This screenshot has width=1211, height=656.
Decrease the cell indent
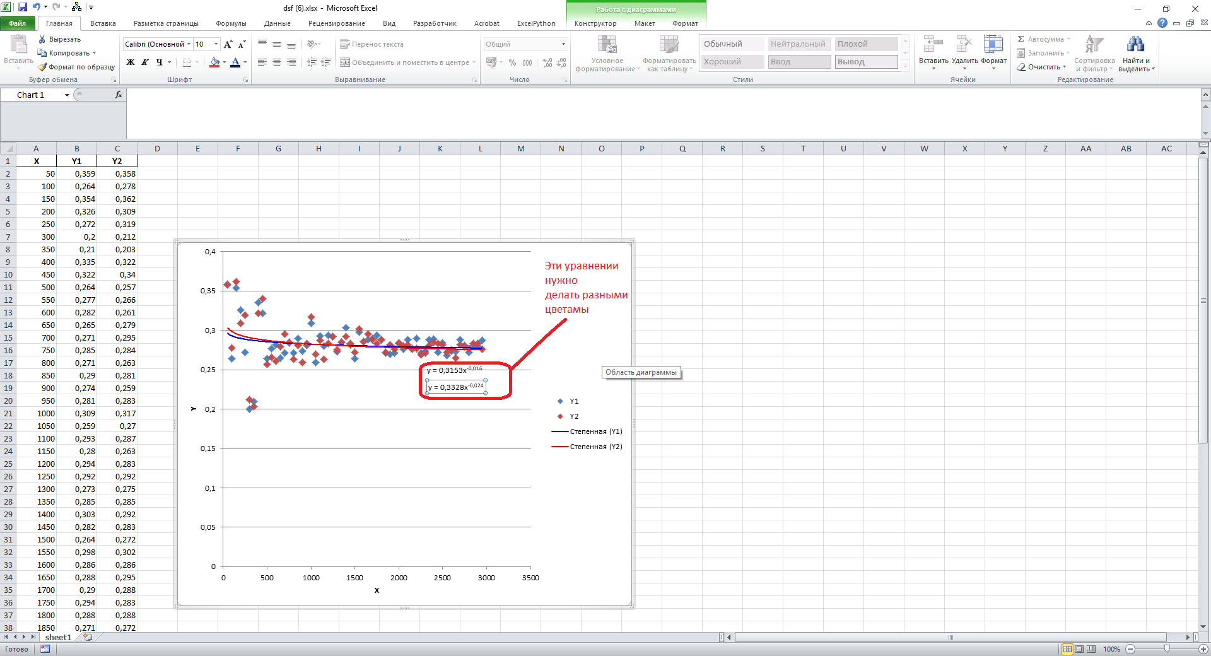312,62
